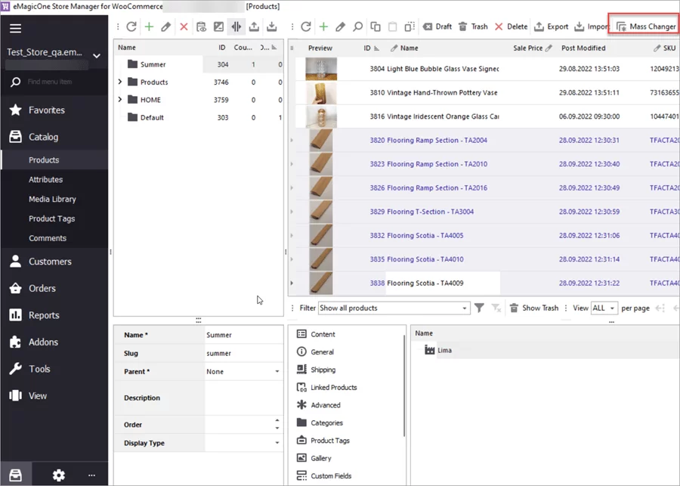
Task: Open the hamburger navigation menu
Action: tap(15, 26)
